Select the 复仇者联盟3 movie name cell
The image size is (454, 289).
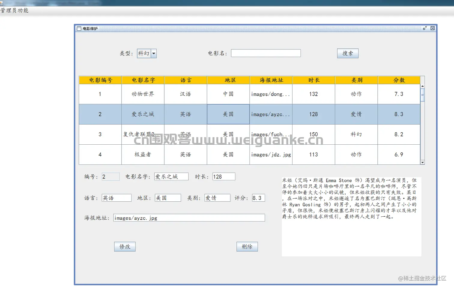coord(143,134)
